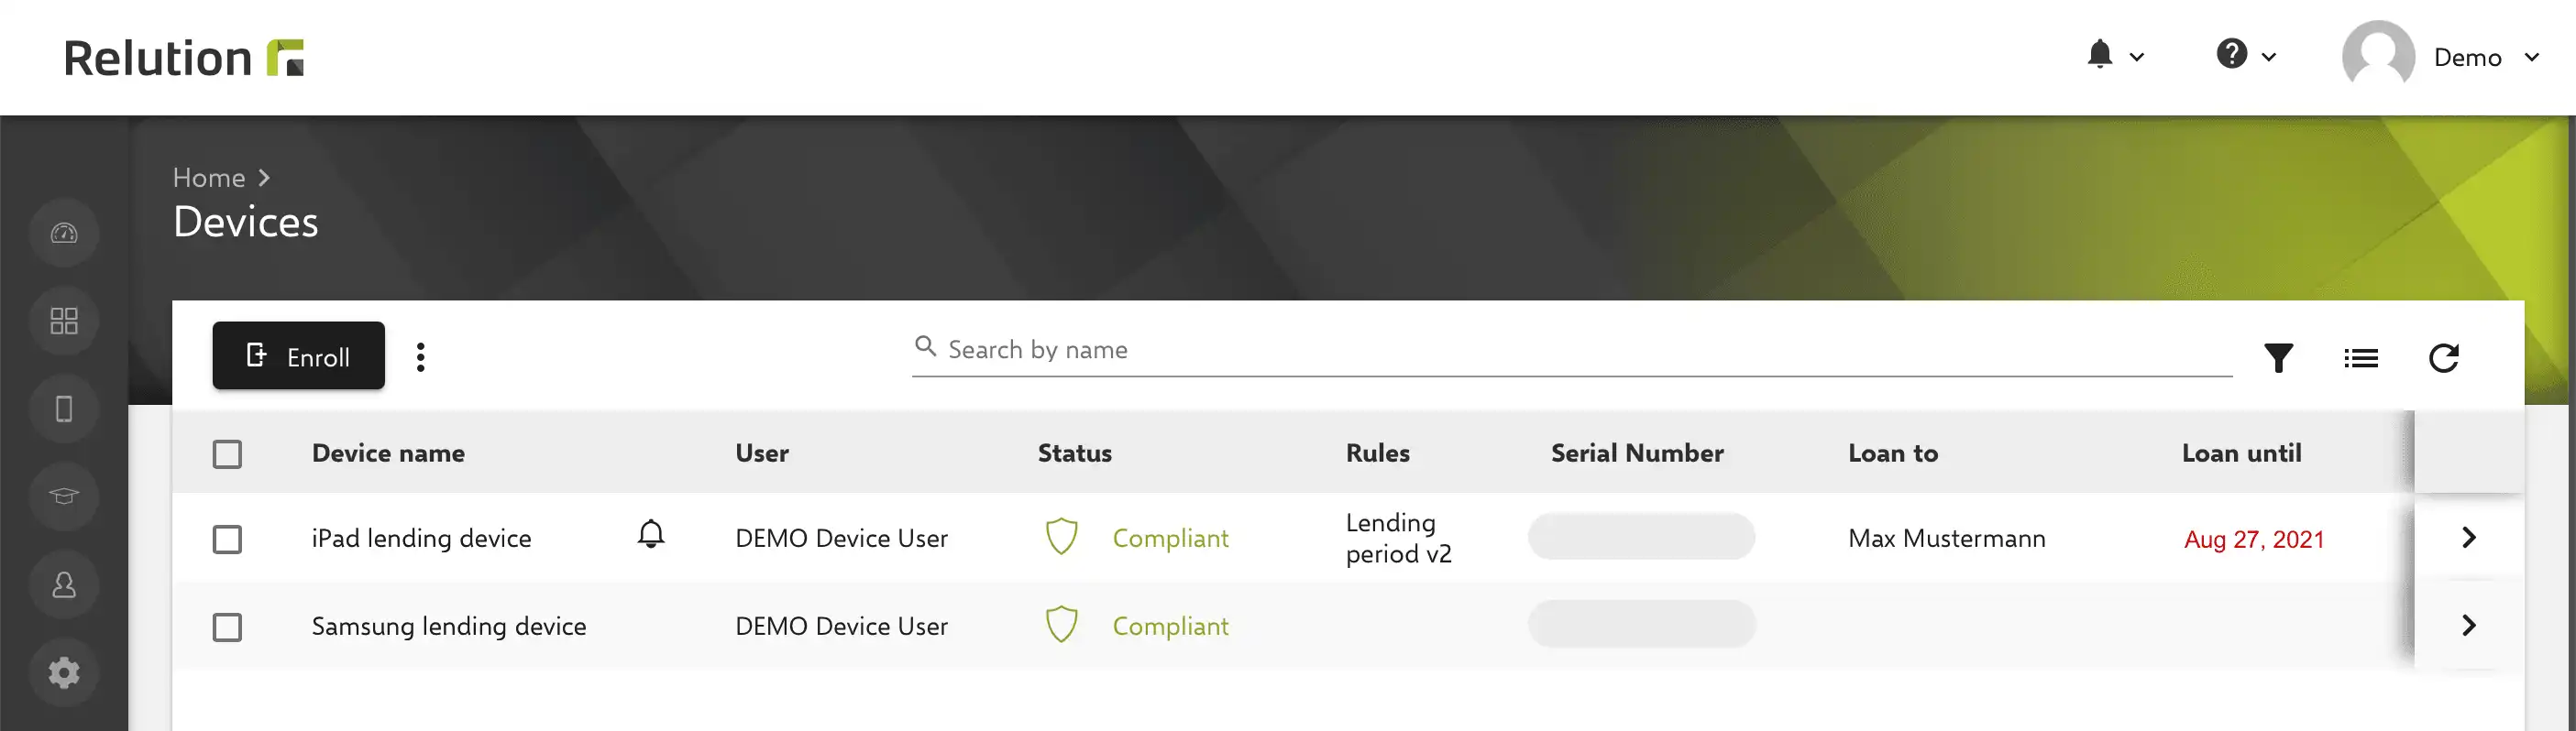Open the devices phone sidebar icon
The height and width of the screenshot is (731, 2576).
click(64, 409)
